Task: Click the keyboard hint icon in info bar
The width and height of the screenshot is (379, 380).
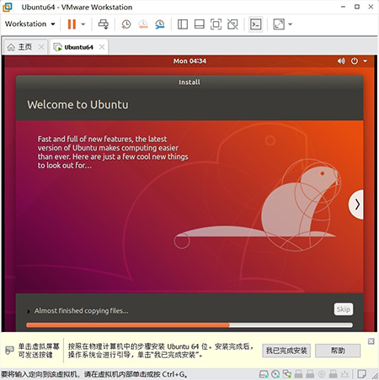Action: pos(10,350)
